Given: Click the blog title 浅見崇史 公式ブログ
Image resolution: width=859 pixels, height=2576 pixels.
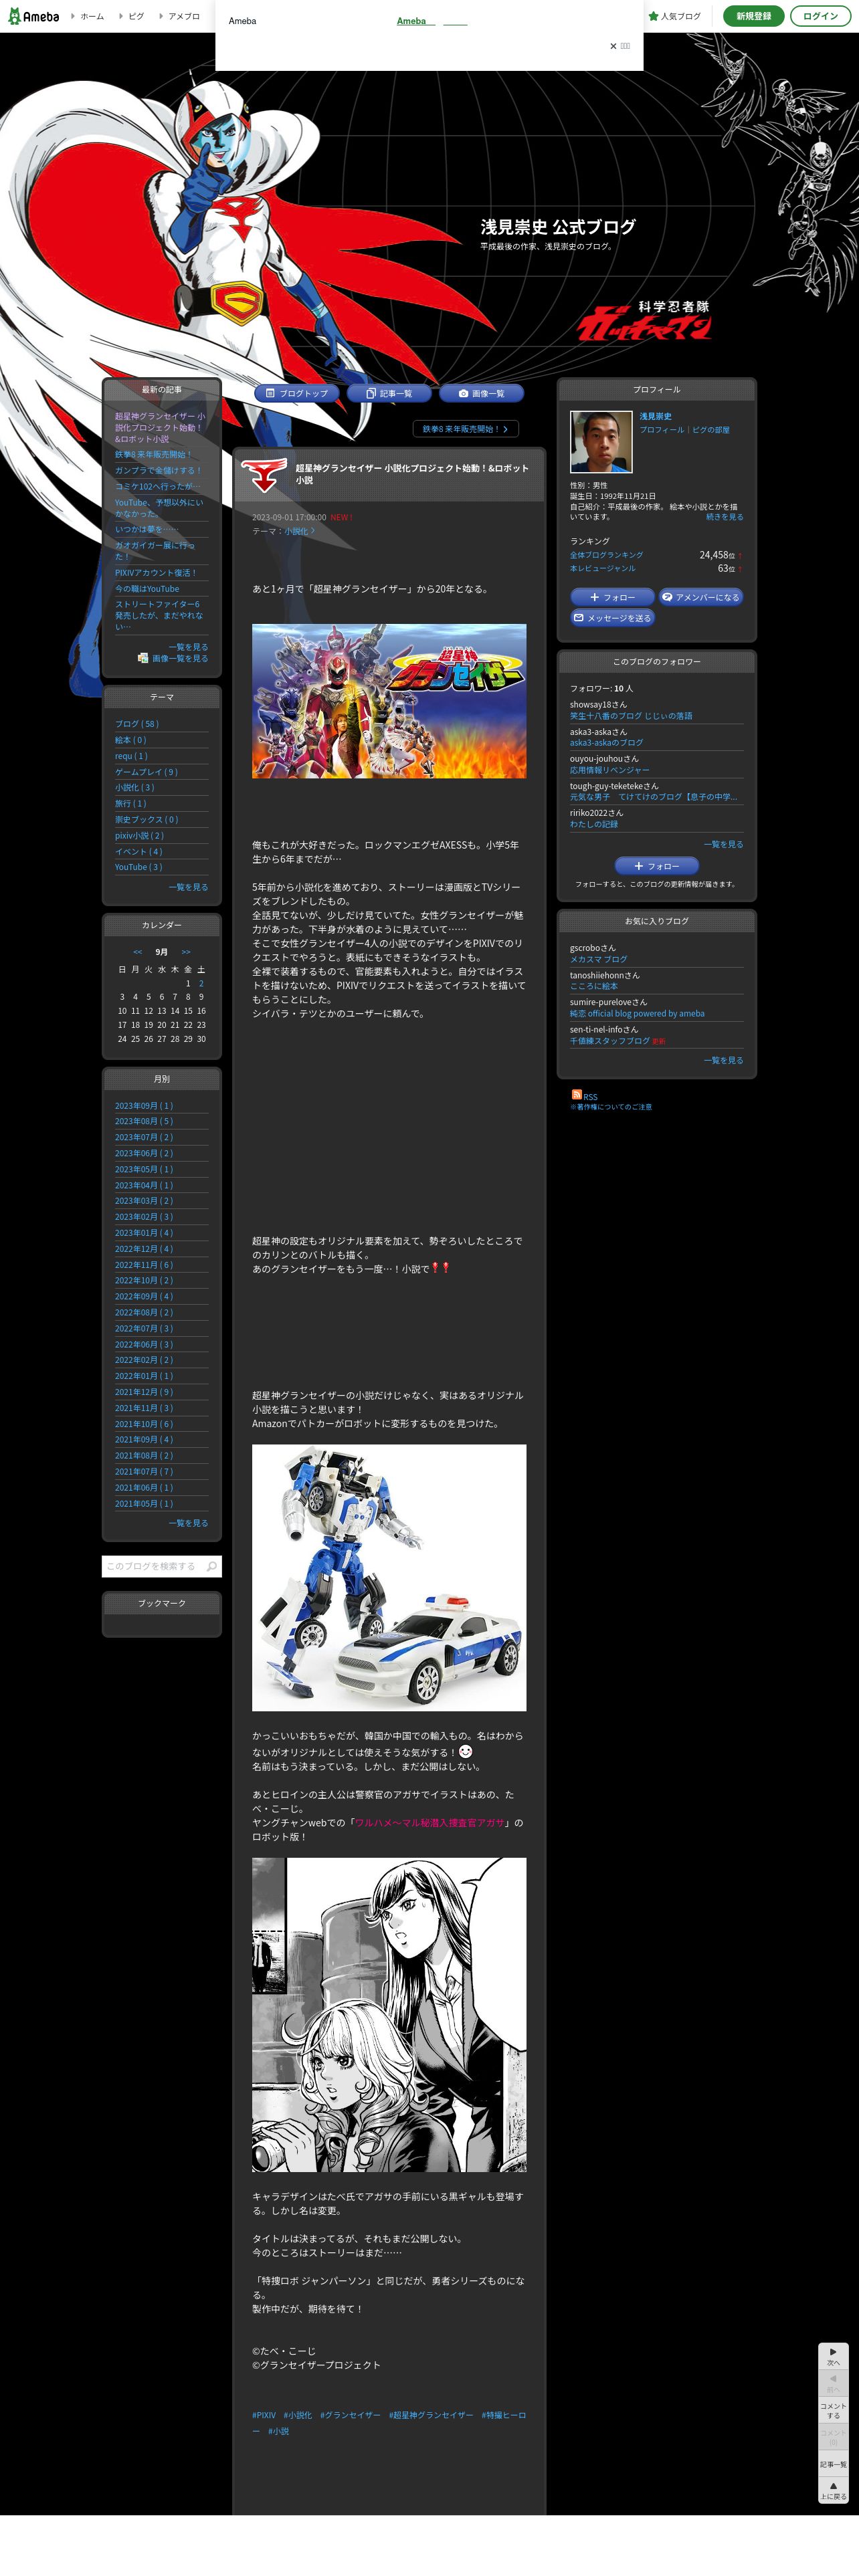Looking at the screenshot, I should [558, 227].
